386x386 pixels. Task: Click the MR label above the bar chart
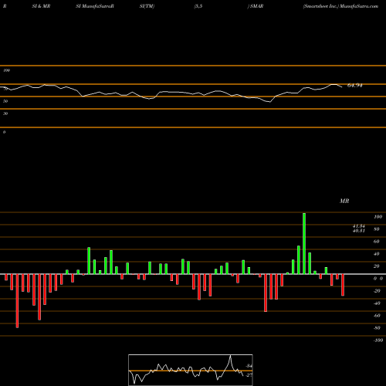click(x=344, y=201)
